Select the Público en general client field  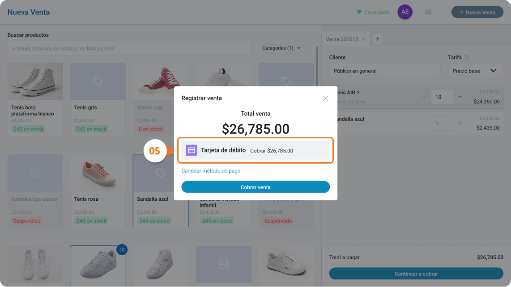click(384, 71)
